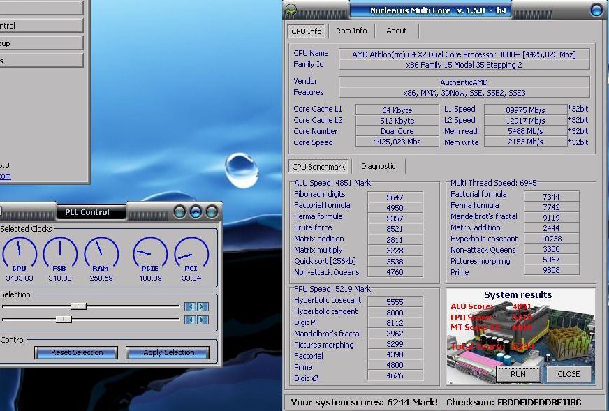609x411 pixels.
Task: Switch to the Ram Info tab
Action: 351,31
